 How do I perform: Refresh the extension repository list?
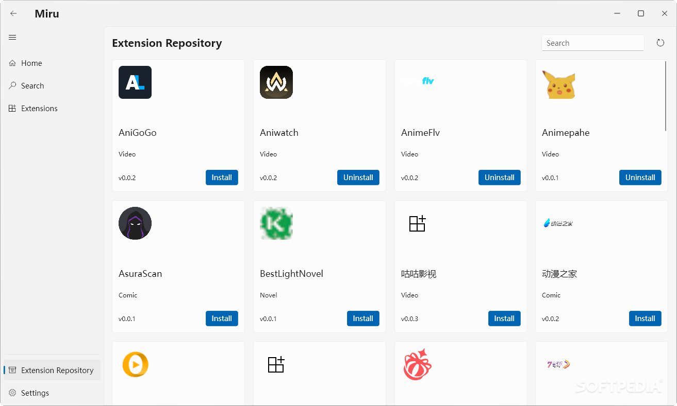click(x=661, y=43)
